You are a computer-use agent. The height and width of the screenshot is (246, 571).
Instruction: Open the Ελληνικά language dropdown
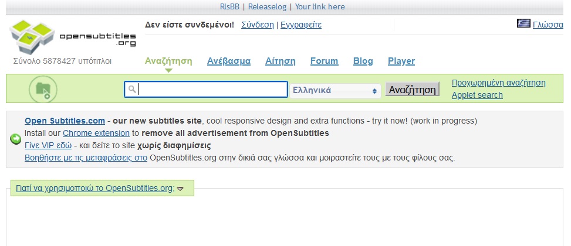point(335,90)
